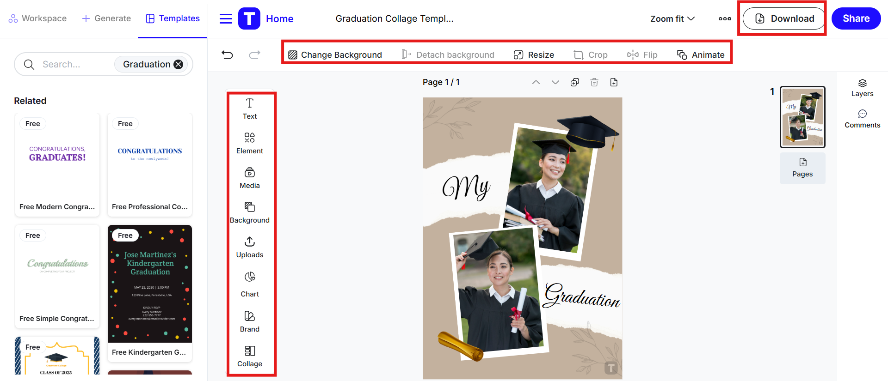Click Detach background in toolbar
888x381 pixels.
(x=448, y=55)
